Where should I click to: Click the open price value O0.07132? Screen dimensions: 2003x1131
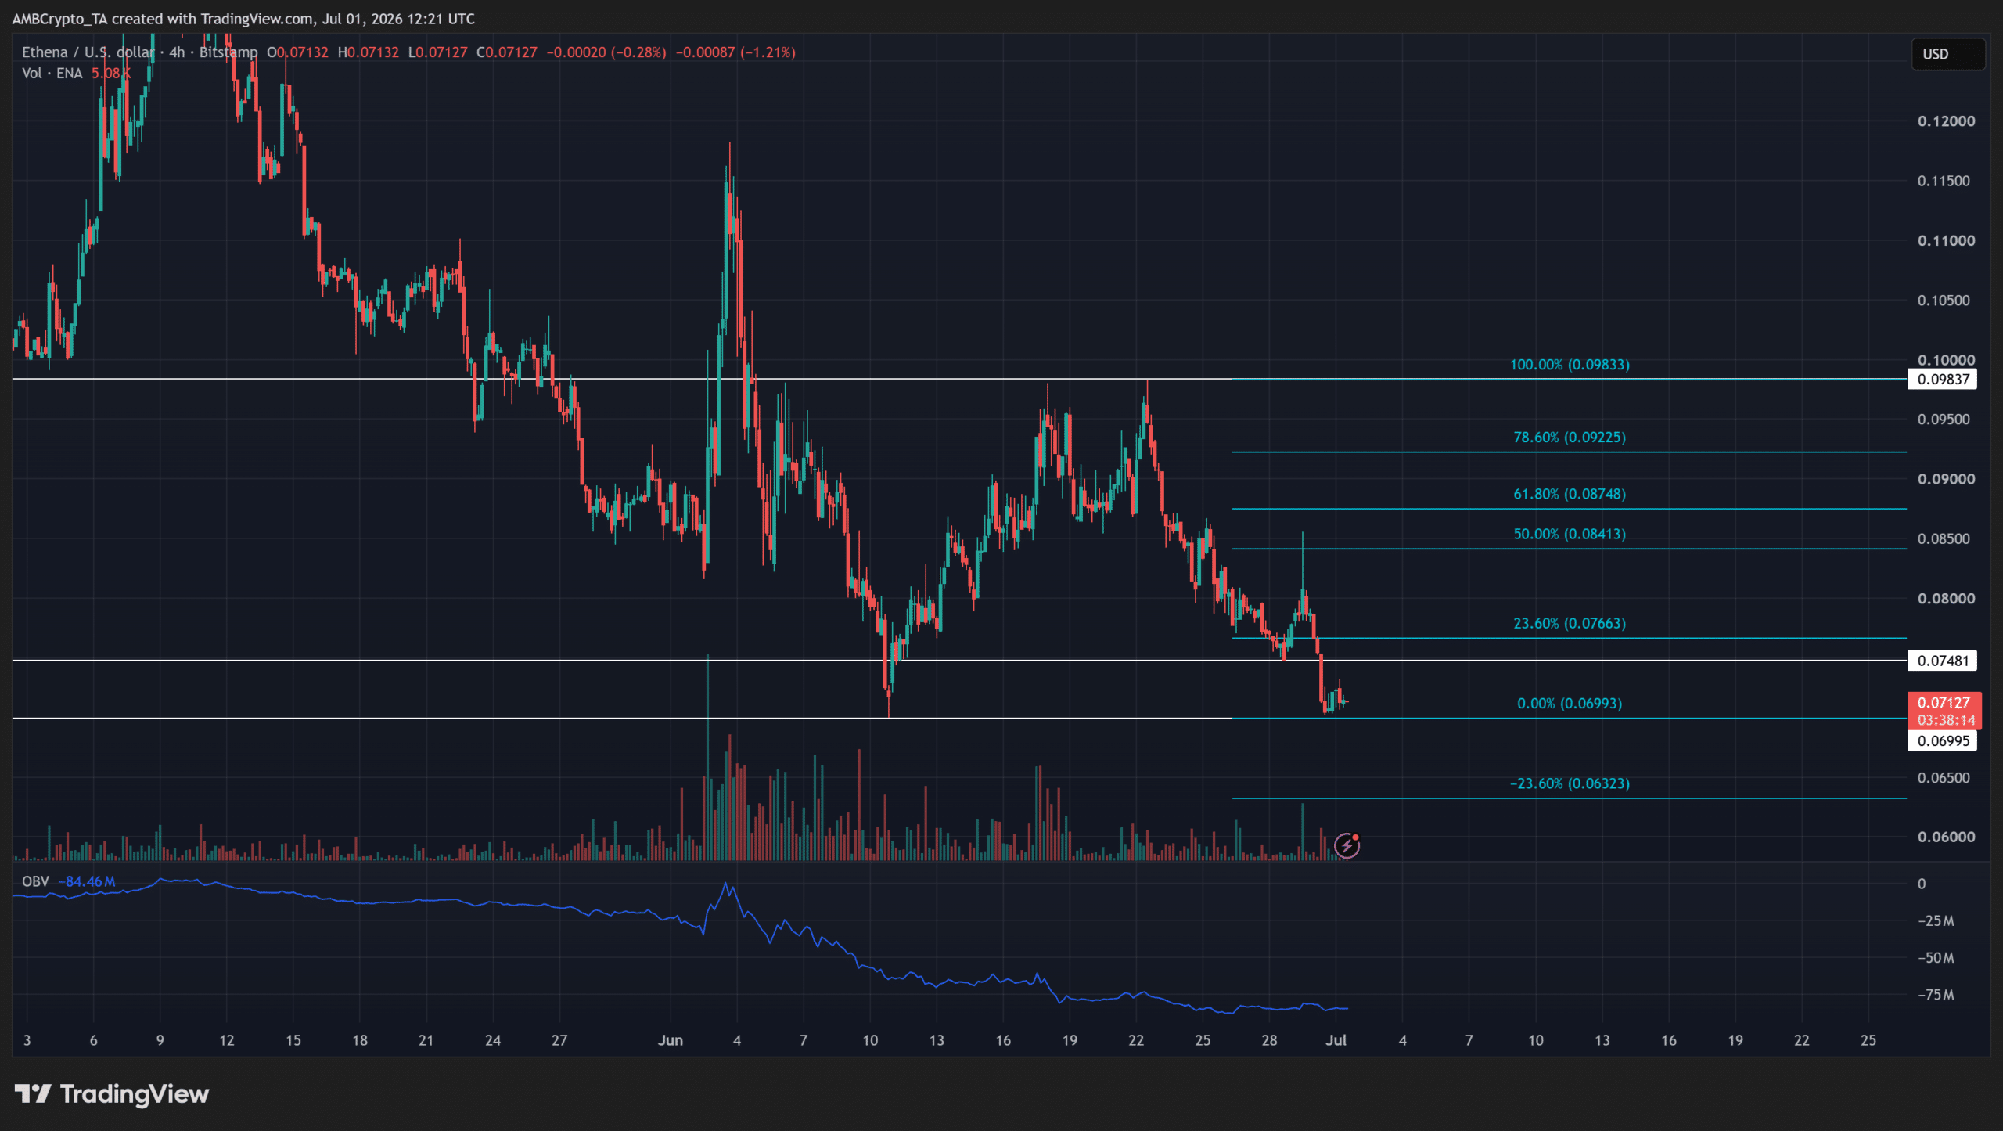297,52
